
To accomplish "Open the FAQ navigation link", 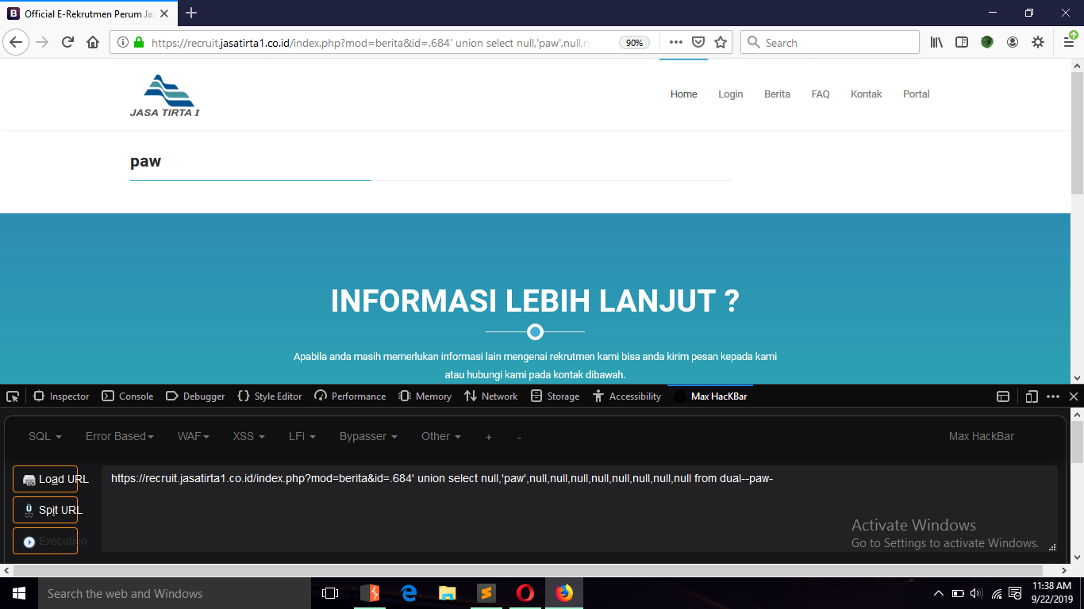I will (821, 94).
